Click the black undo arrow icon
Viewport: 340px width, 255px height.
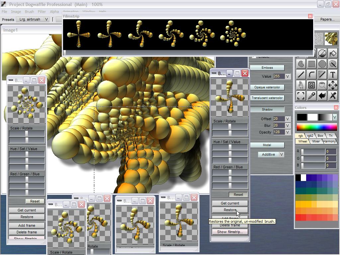[x=322, y=96]
